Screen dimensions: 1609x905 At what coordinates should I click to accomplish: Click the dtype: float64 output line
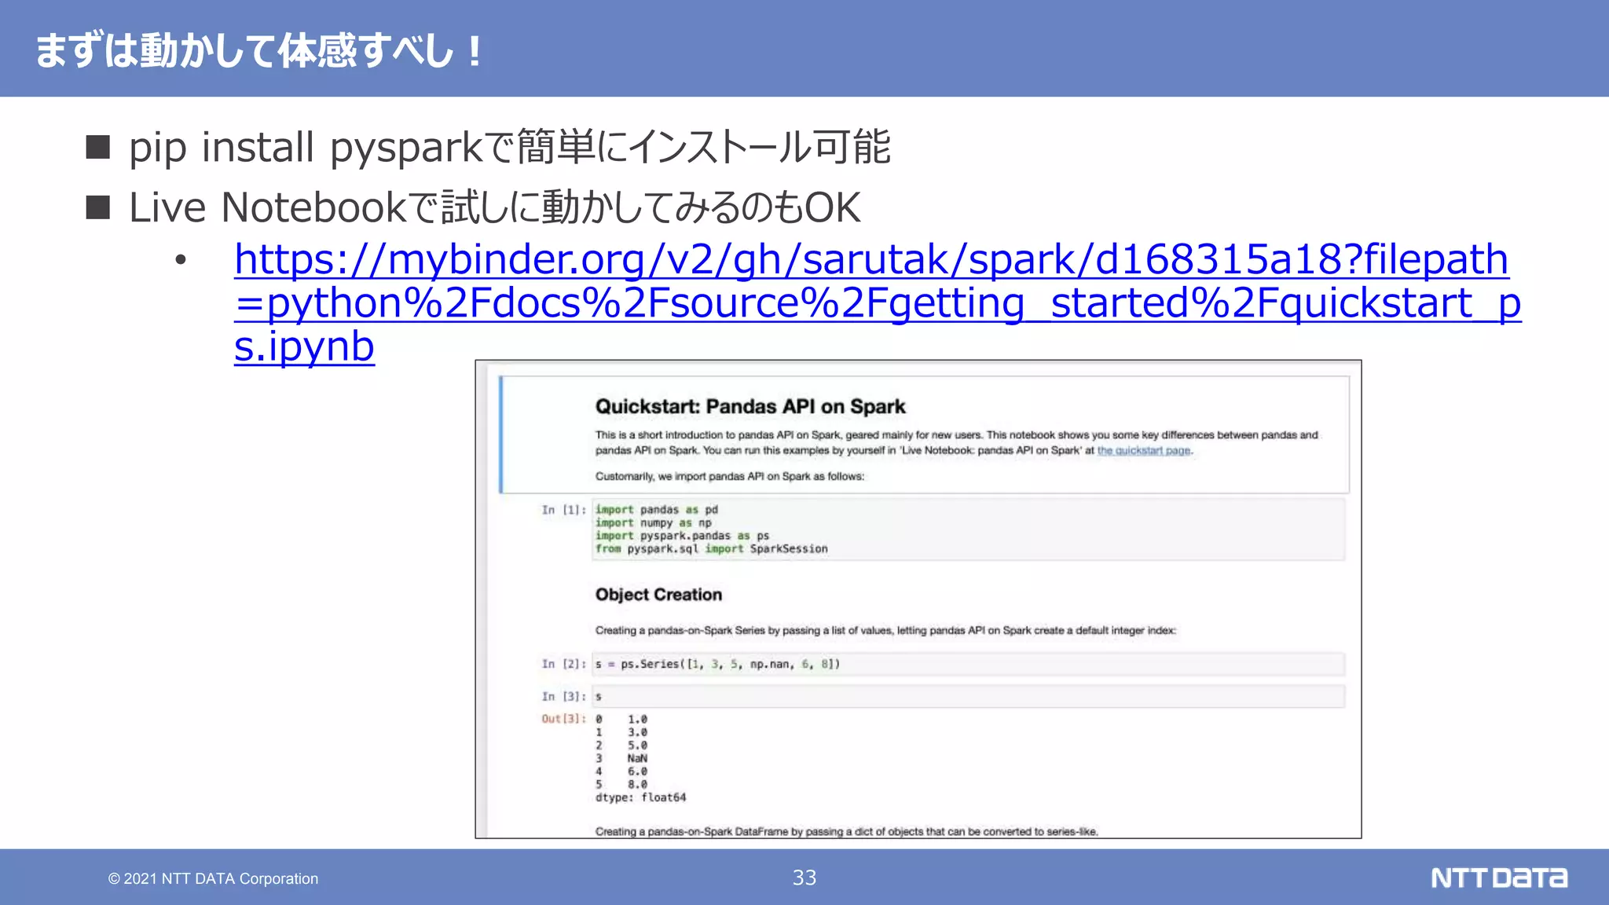point(640,797)
